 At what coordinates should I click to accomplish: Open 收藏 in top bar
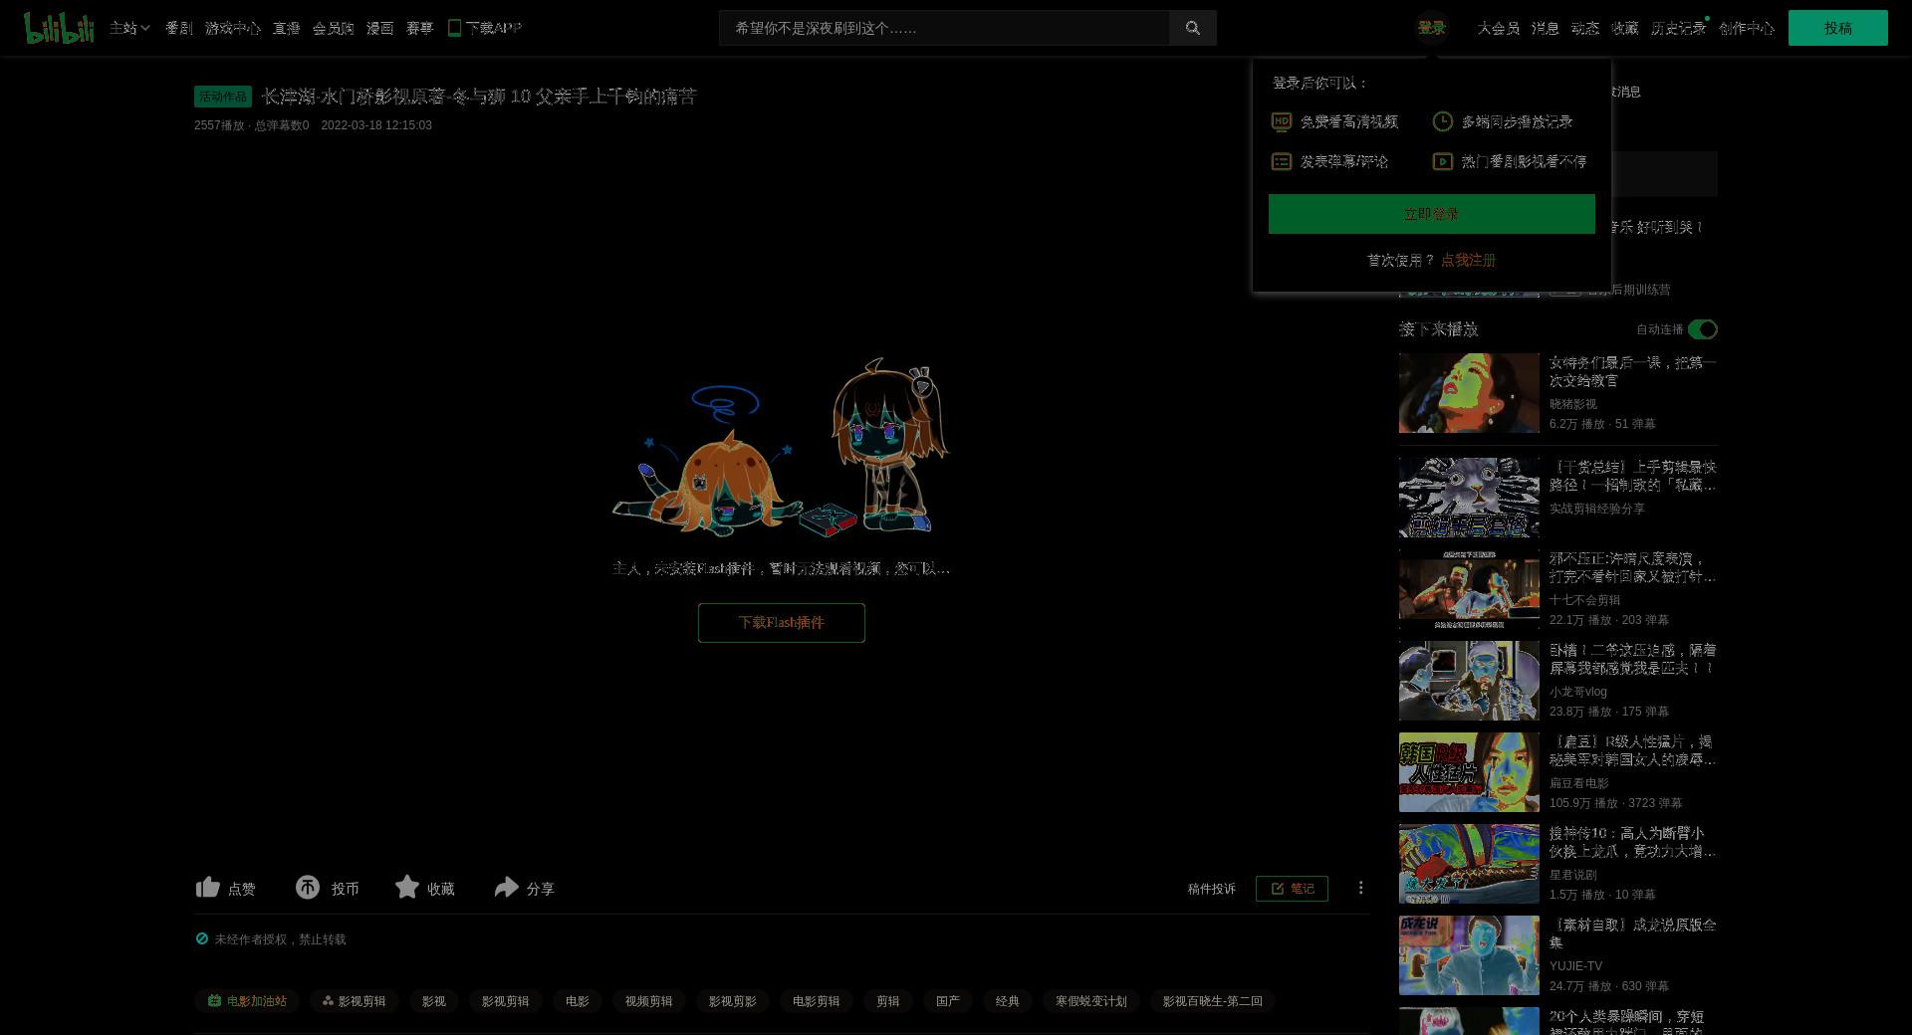pos(1624,28)
